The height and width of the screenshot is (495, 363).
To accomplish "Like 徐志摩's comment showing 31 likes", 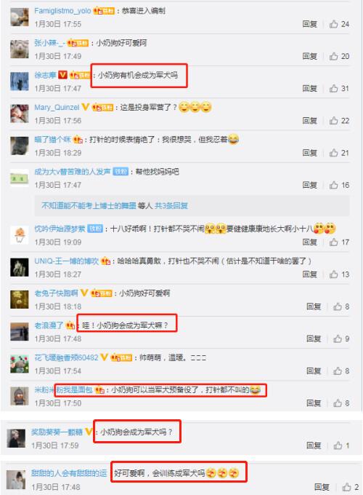I will 333,88.
